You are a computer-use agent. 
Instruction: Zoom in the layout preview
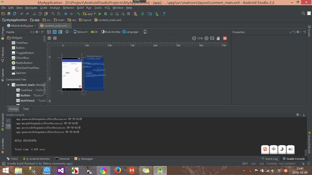pos(206,38)
